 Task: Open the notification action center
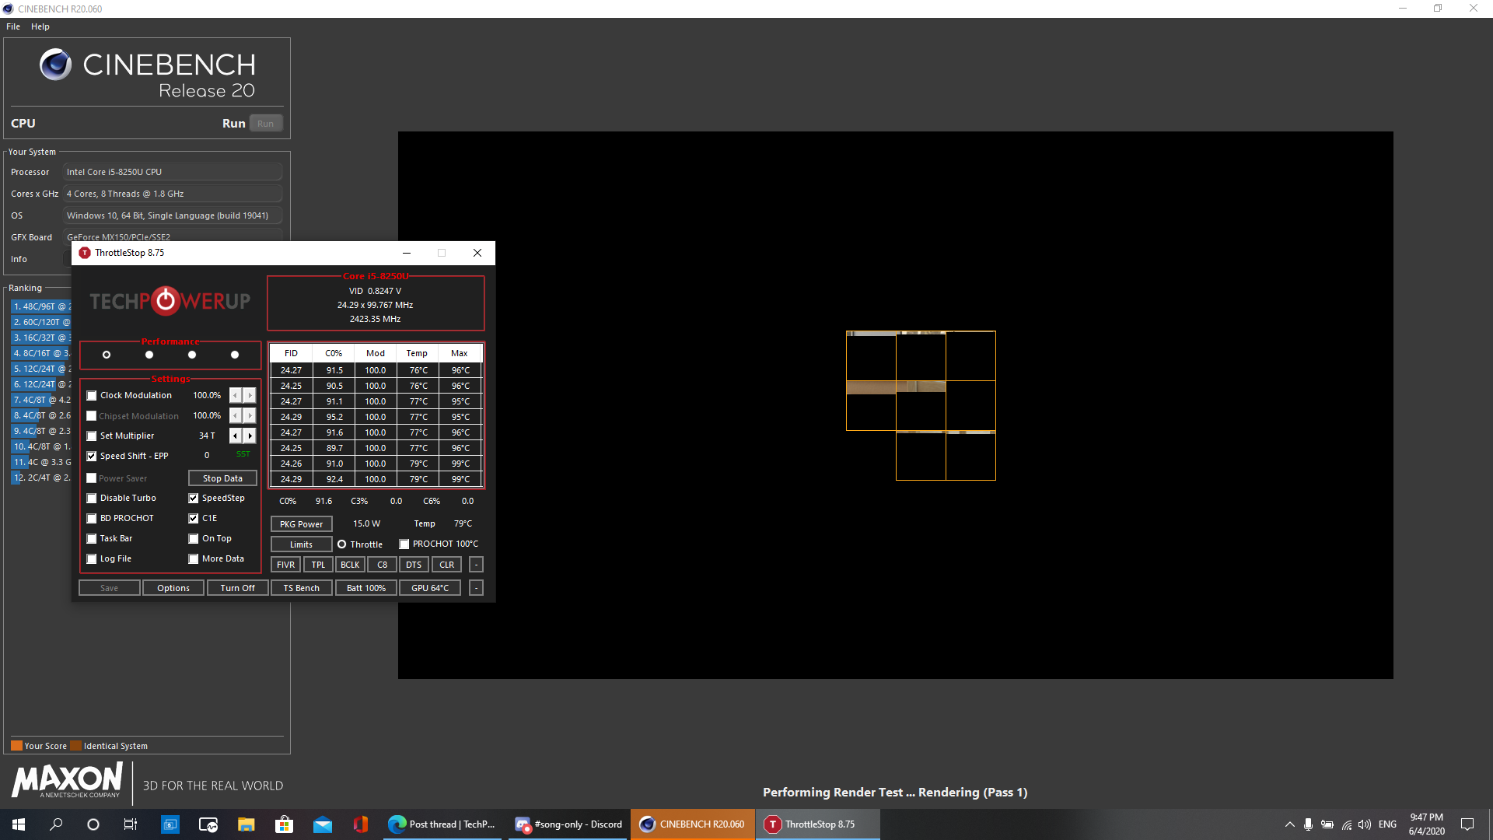(x=1467, y=824)
